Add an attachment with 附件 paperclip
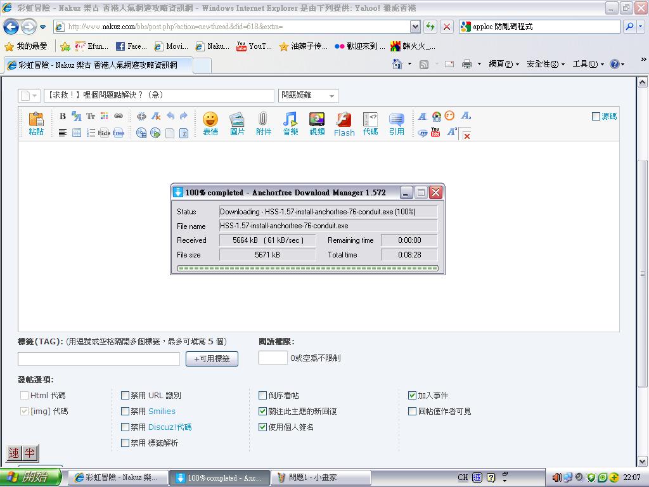Image resolution: width=649 pixels, height=487 pixels. coord(263,123)
